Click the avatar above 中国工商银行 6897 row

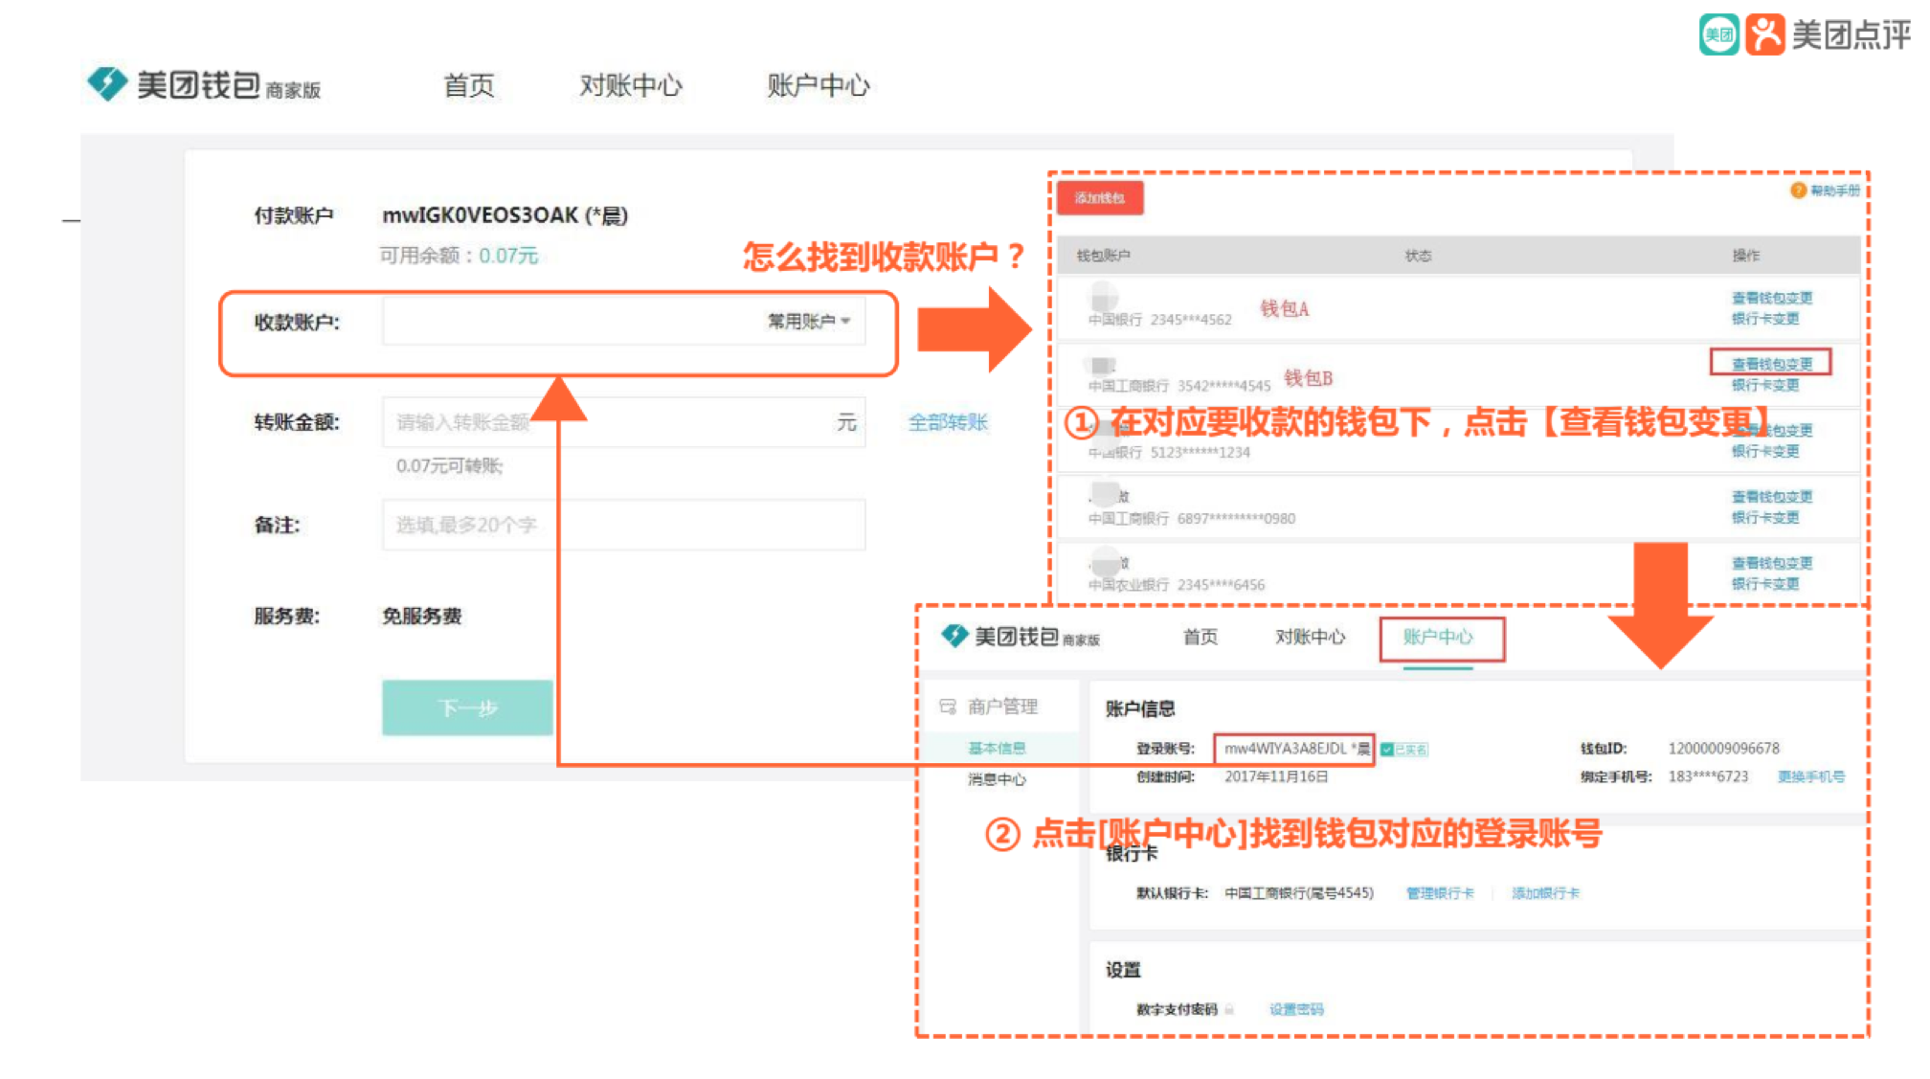pos(1106,495)
